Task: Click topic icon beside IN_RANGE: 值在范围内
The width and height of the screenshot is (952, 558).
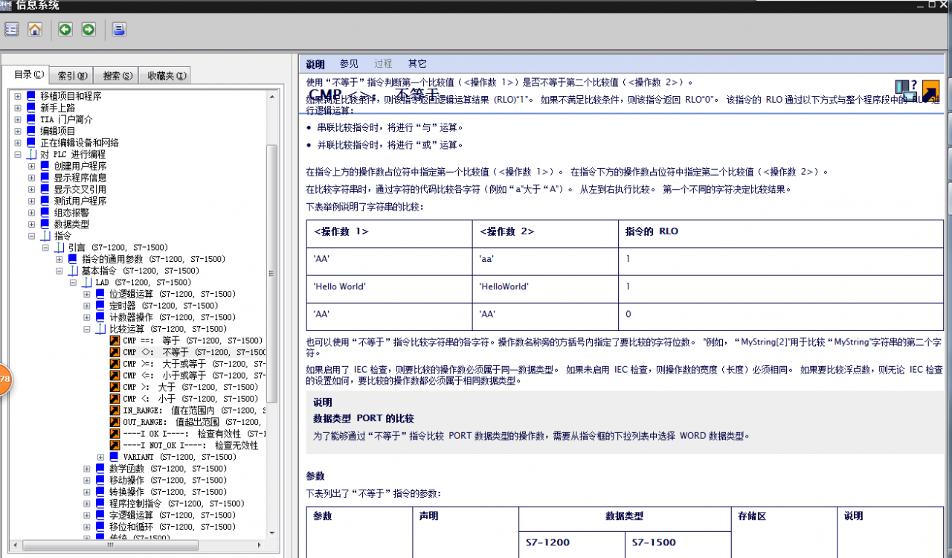Action: tap(115, 411)
